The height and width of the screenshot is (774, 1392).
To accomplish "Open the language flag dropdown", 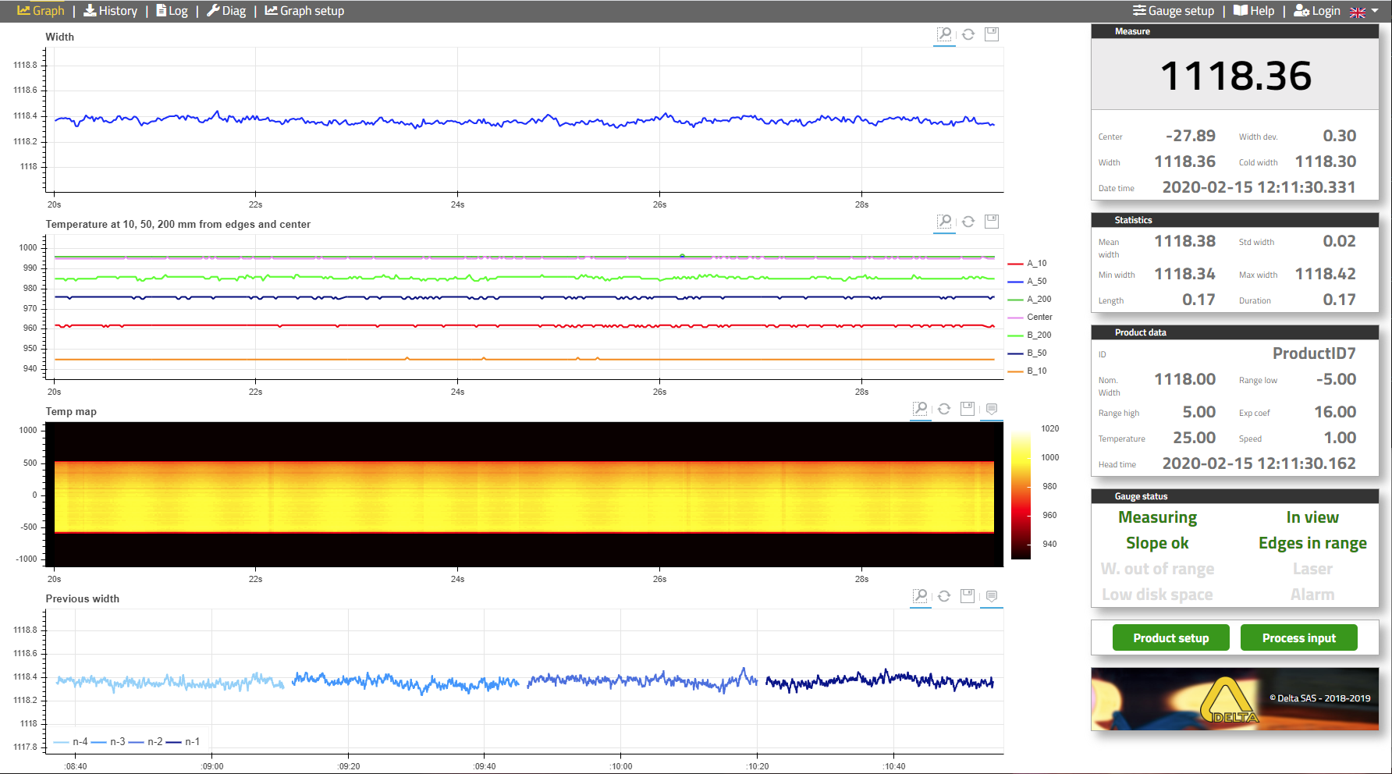I will coord(1364,12).
